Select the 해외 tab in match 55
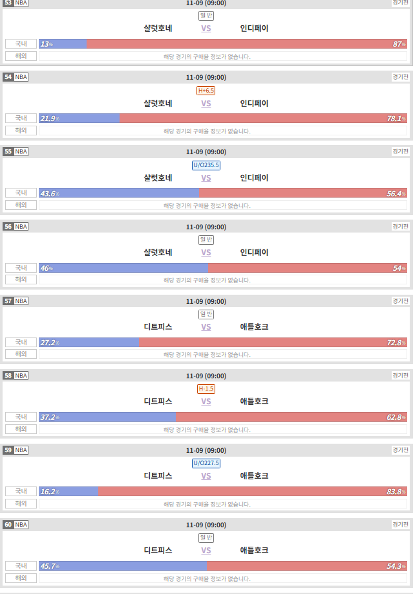Image resolution: width=413 pixels, height=594 pixels. 21,205
